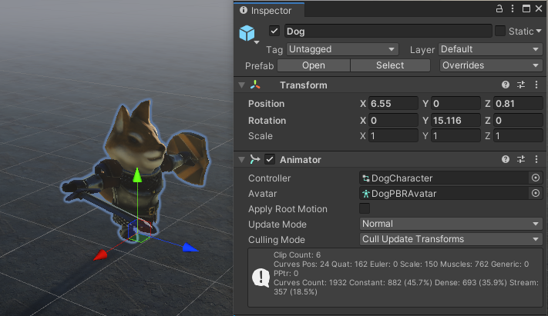Open Animator presets settings icon
The width and height of the screenshot is (548, 316).
[521, 159]
